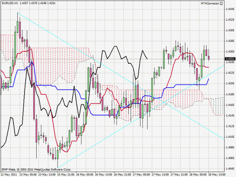Click the 18 May 05:00 time label
Screen dimensions: 236x177
(x=198, y=174)
